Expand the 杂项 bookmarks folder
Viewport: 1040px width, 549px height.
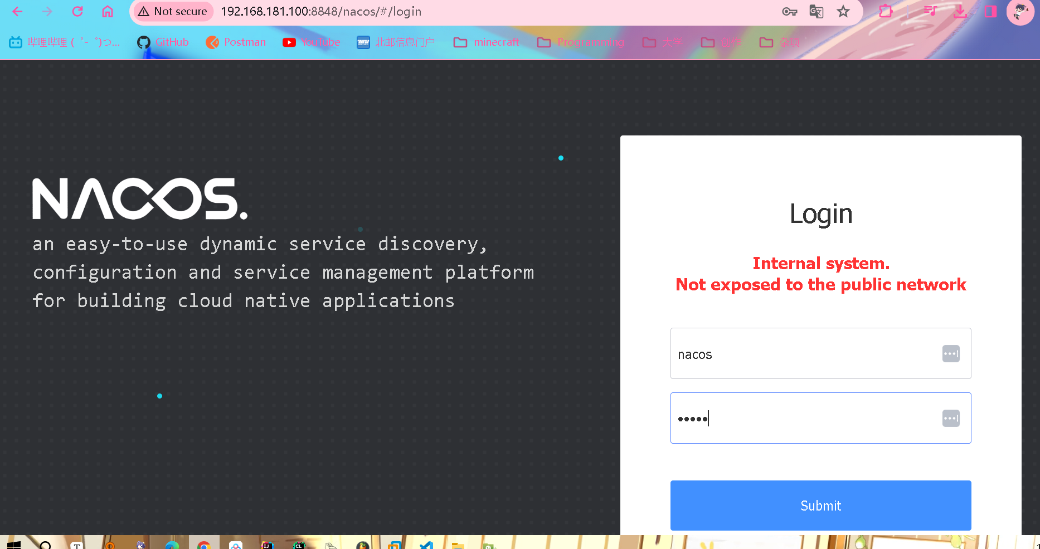coord(780,42)
